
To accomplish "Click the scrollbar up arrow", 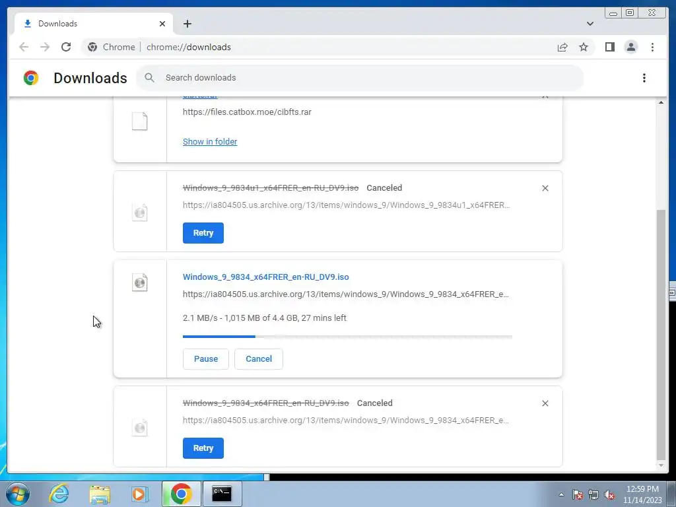I will click(661, 102).
